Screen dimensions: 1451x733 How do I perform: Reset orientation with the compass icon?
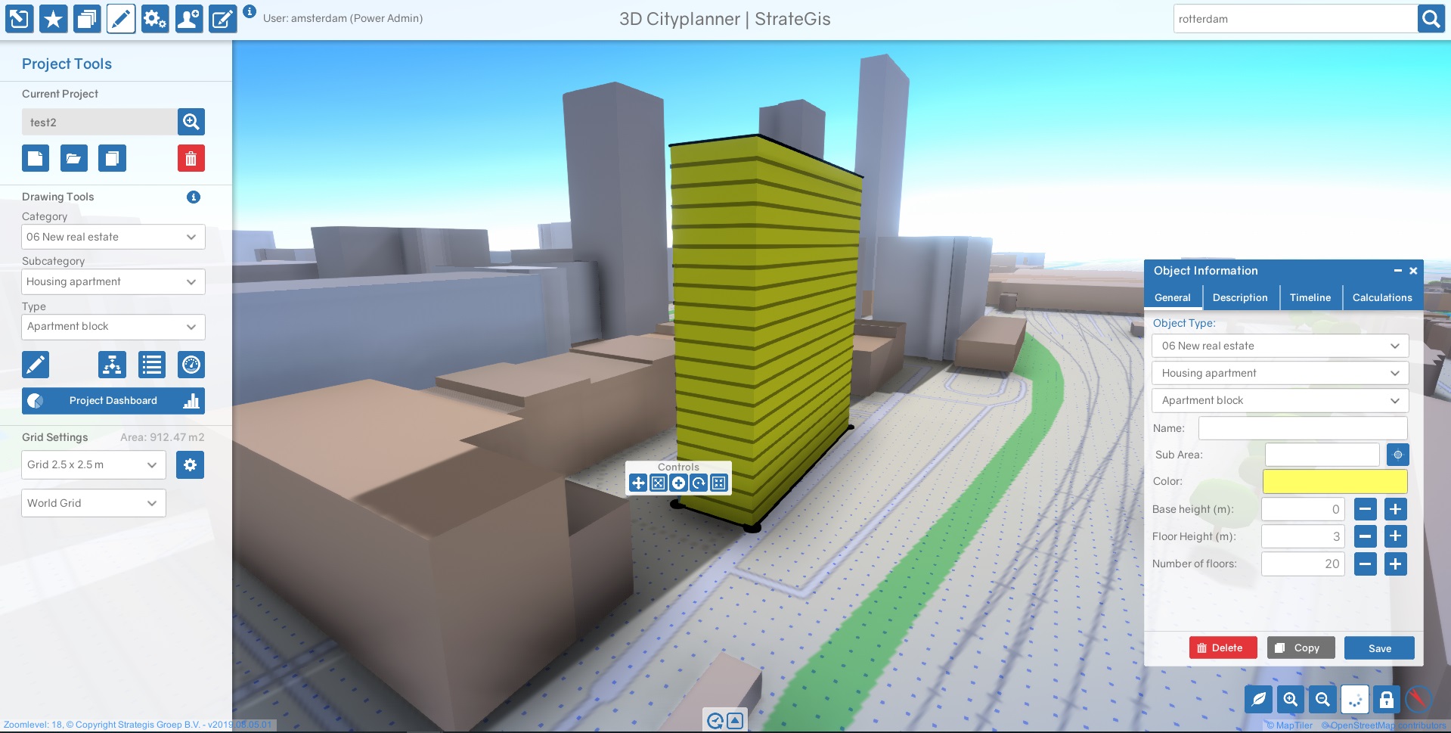(1418, 700)
